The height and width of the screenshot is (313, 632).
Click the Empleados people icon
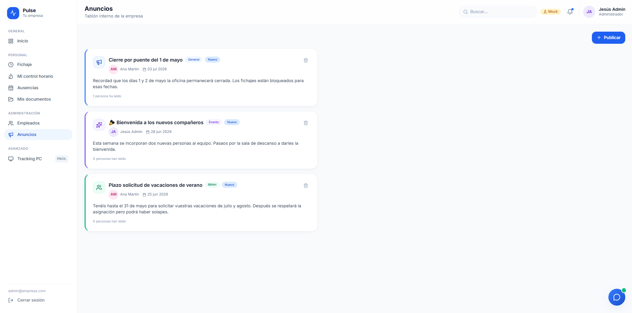point(11,123)
